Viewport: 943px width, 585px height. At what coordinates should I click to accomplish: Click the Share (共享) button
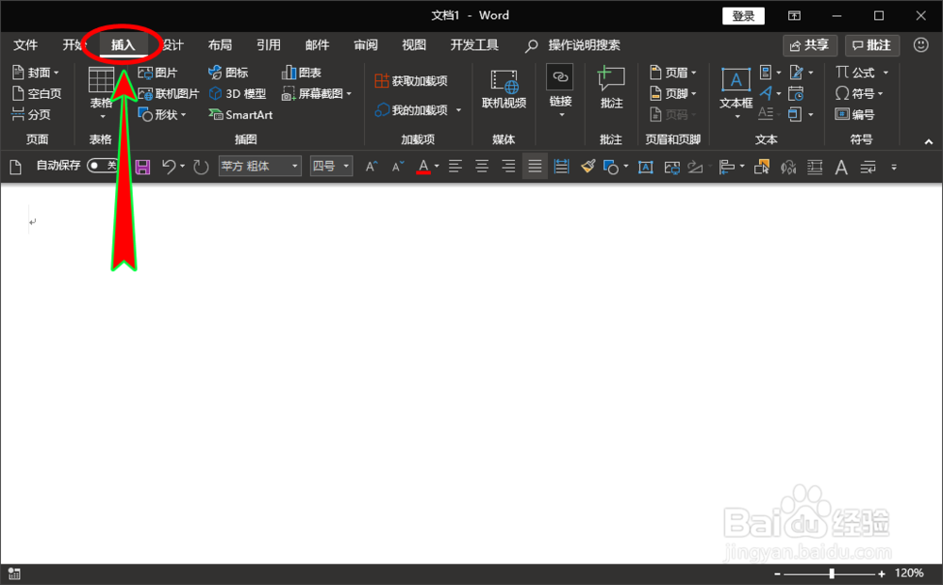[x=808, y=45]
